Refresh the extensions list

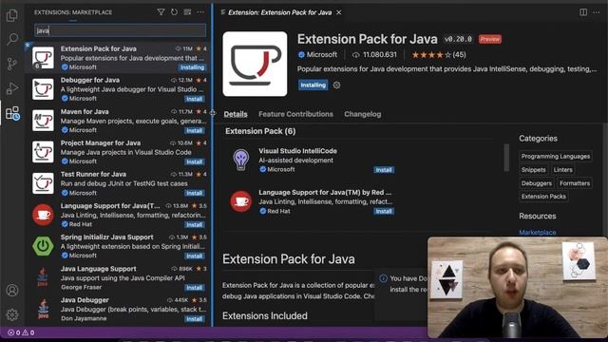click(x=174, y=12)
